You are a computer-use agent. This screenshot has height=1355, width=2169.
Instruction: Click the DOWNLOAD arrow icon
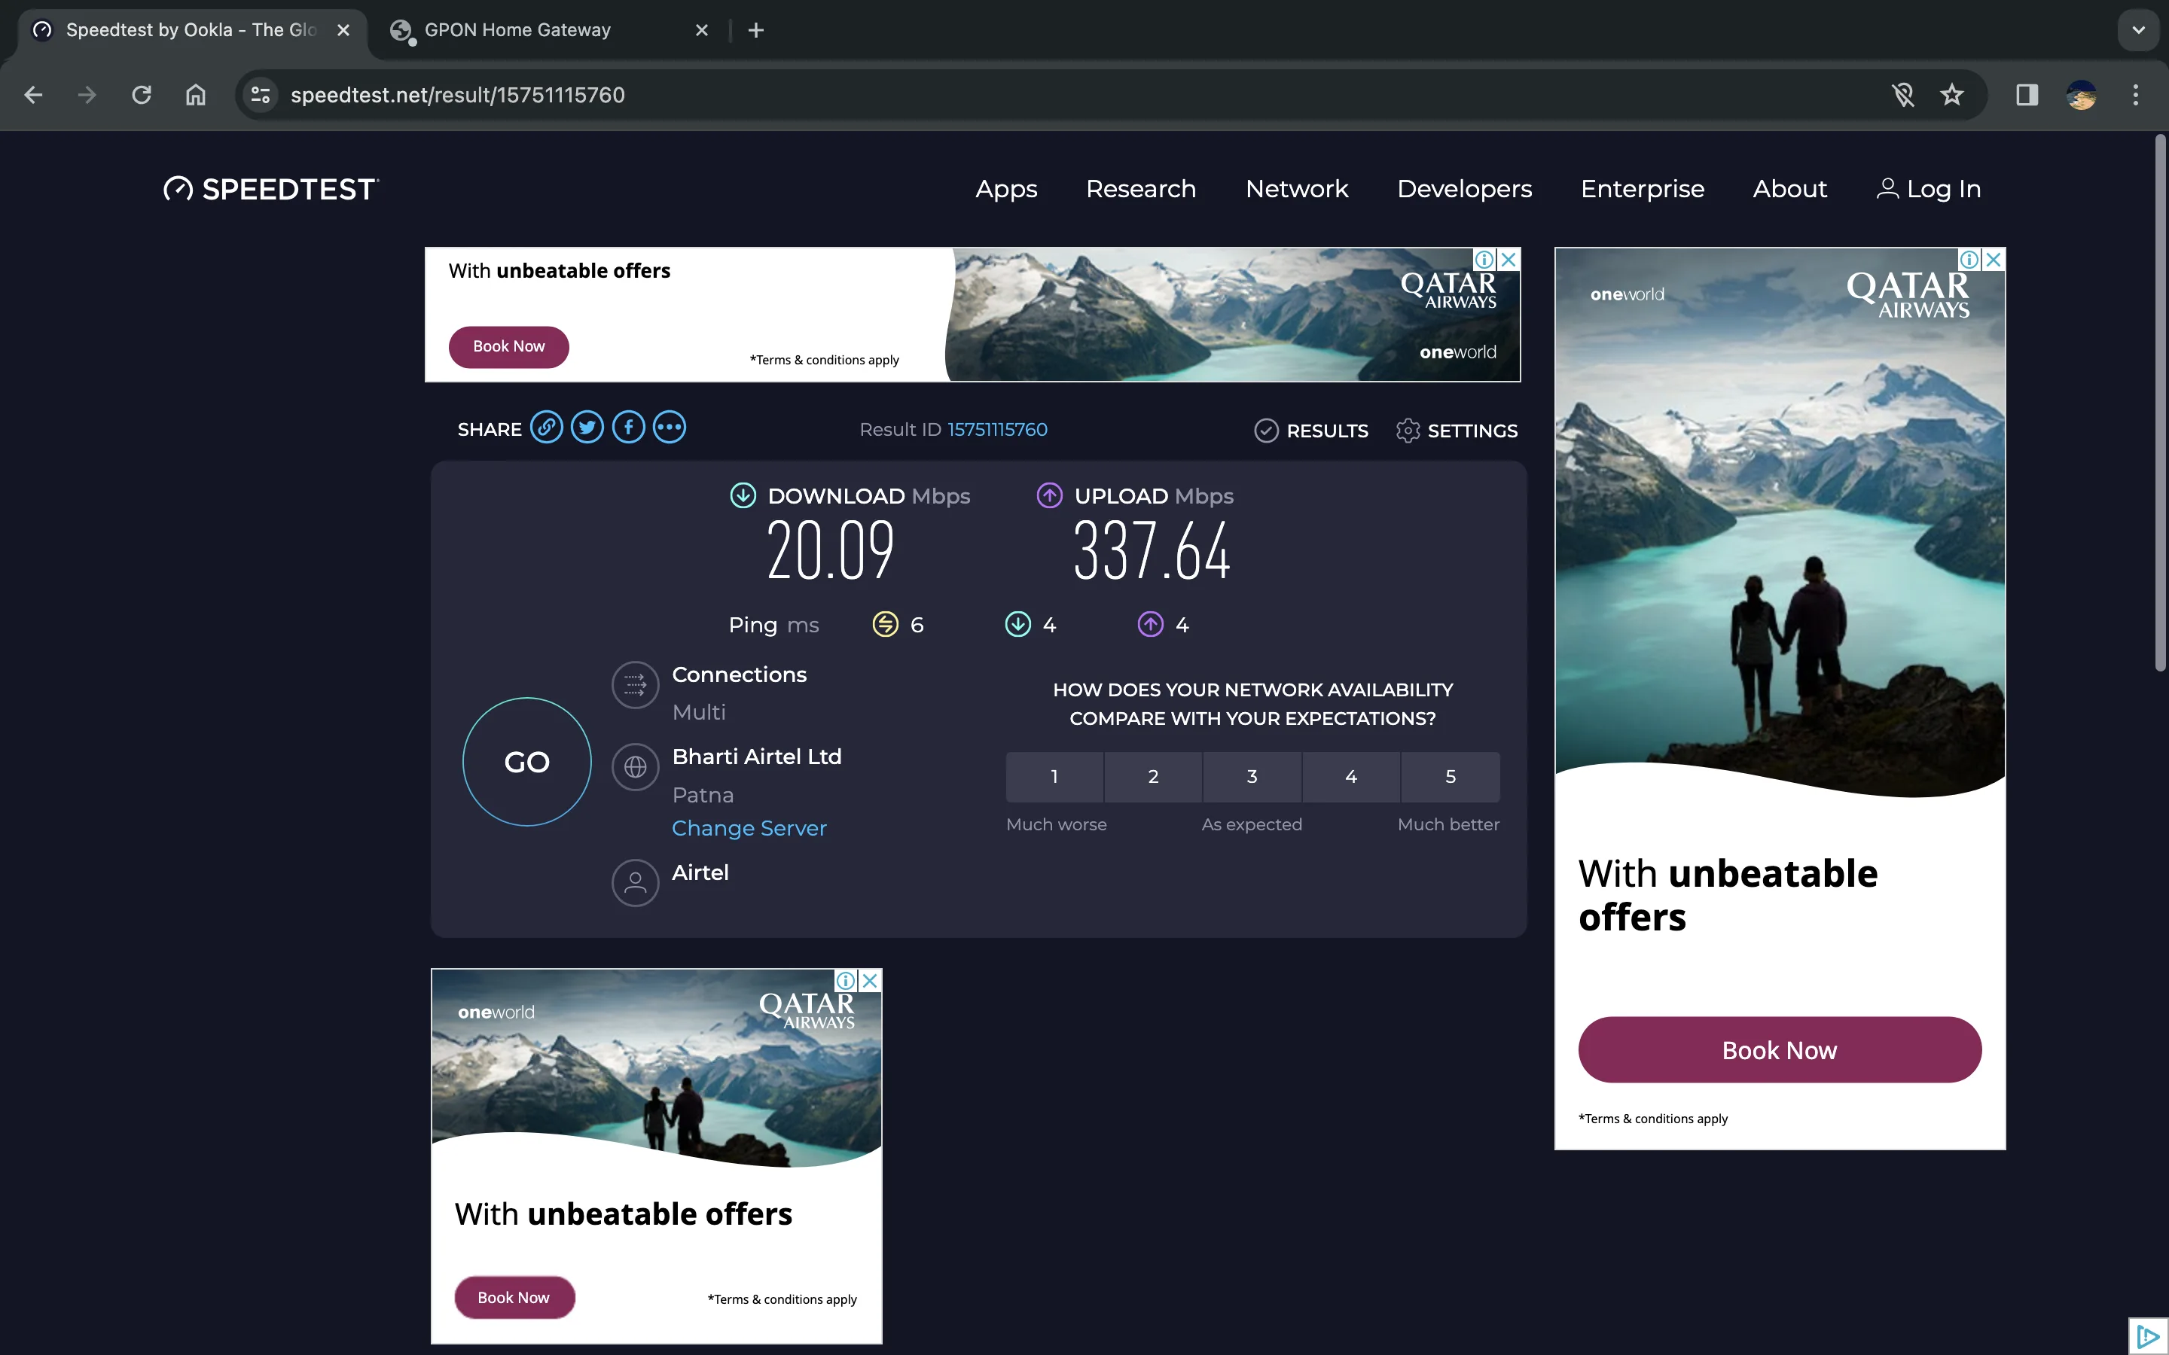[743, 495]
